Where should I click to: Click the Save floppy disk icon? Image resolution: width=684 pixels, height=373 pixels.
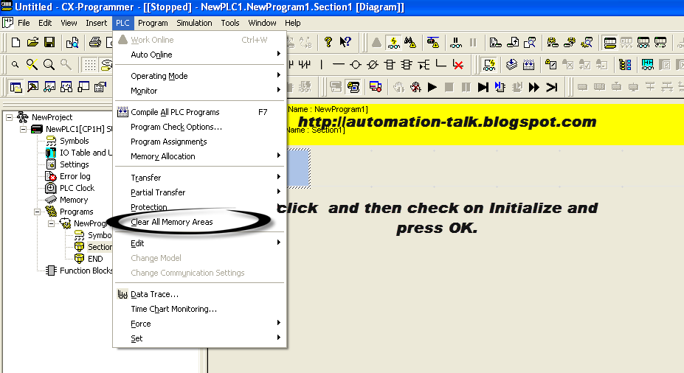(x=49, y=42)
